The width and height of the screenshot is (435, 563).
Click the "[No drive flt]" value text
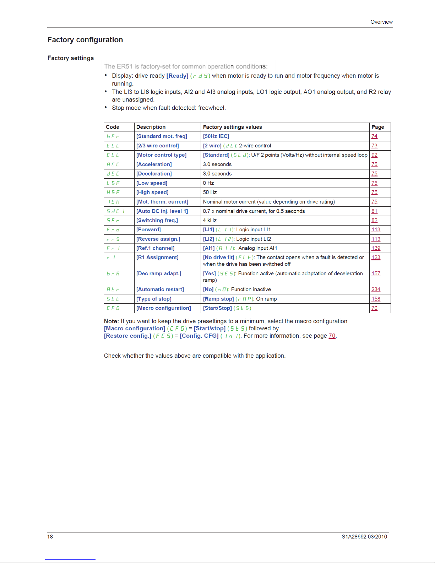coord(218,258)
